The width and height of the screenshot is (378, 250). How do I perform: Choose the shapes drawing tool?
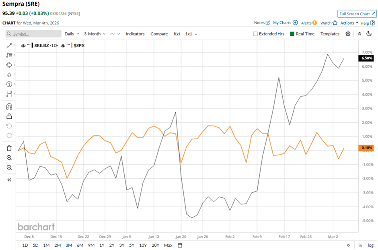(9, 65)
